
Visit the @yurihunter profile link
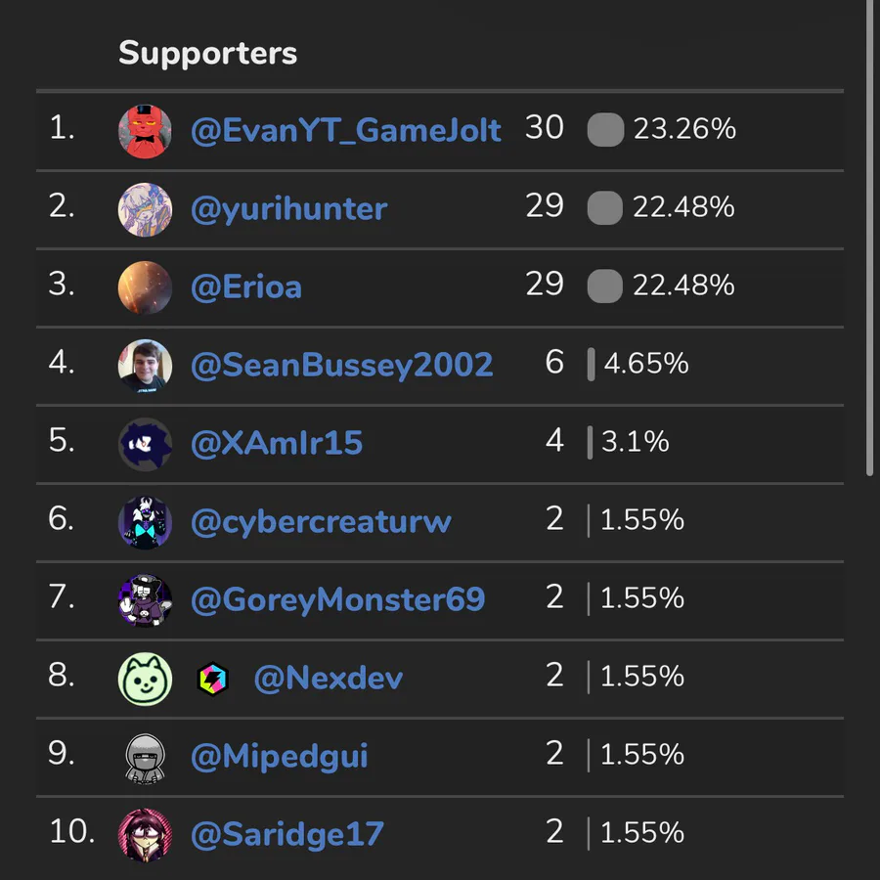click(289, 208)
